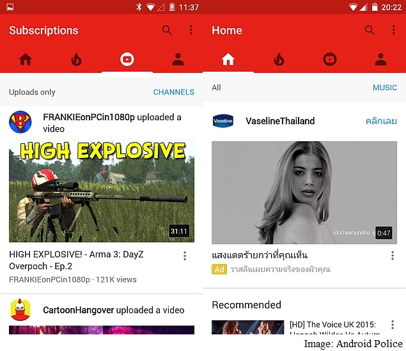Open the Uploads only filter

32,92
